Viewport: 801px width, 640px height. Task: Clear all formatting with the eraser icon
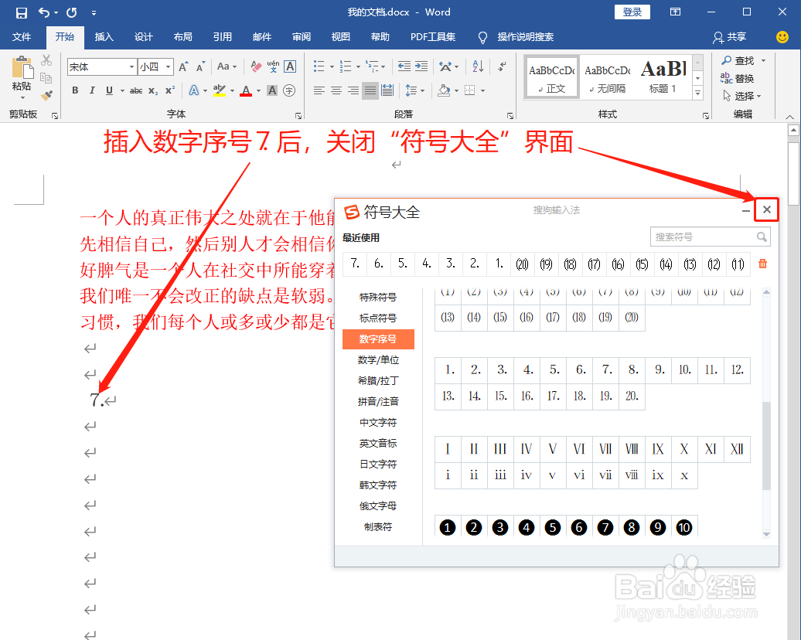coord(254,67)
